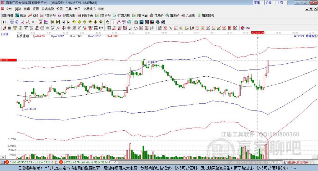
Task: Select the percent retracement tool
Action: click(170, 28)
